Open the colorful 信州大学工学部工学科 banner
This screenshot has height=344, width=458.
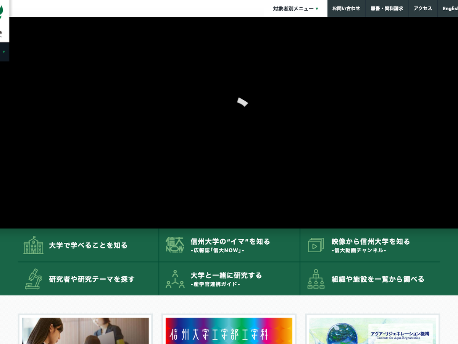(229, 331)
